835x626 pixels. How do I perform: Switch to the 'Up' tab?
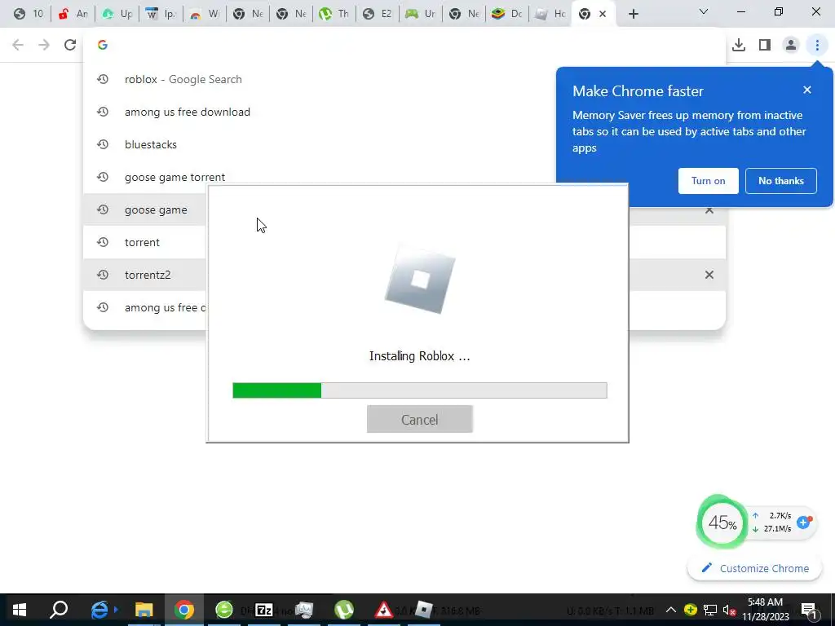[117, 14]
